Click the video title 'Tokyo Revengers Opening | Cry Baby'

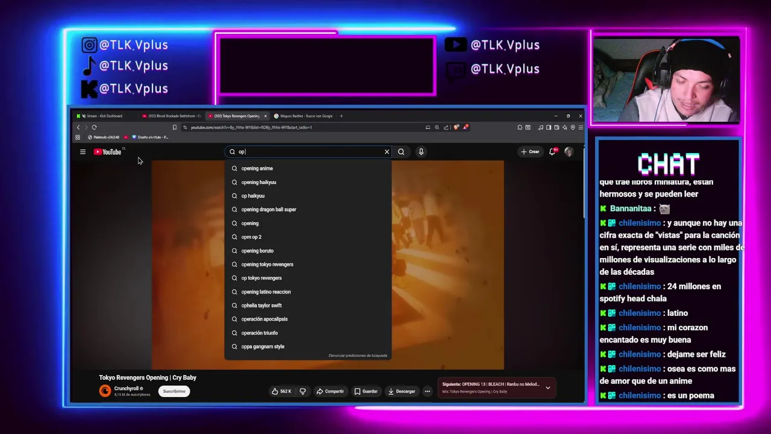pos(148,378)
